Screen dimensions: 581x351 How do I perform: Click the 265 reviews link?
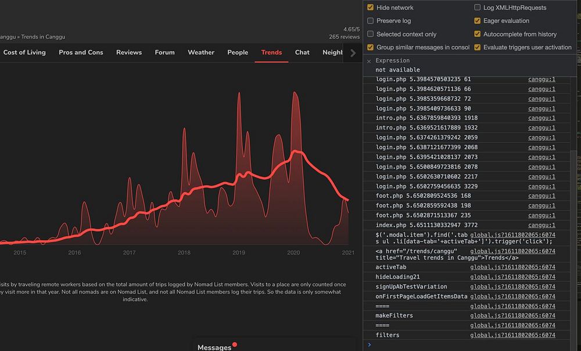click(x=344, y=37)
